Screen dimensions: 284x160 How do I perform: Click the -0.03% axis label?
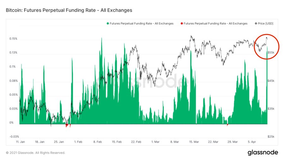coord(14,137)
